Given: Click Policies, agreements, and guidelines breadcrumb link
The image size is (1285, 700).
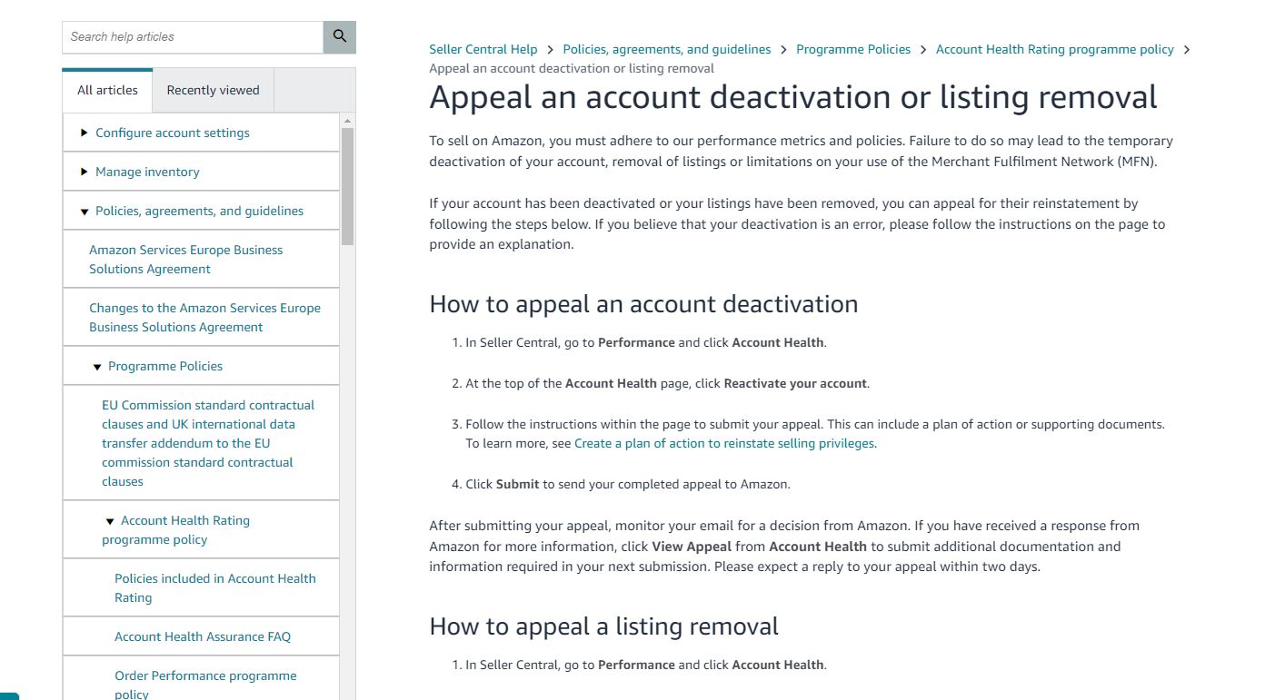Looking at the screenshot, I should (x=667, y=49).
